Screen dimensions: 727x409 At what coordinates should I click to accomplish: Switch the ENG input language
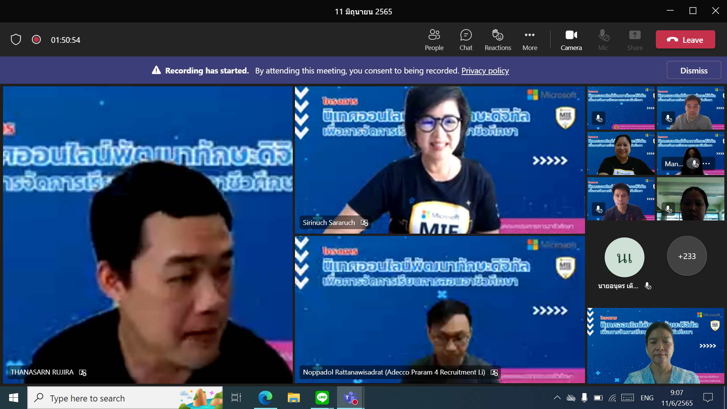[x=647, y=398]
